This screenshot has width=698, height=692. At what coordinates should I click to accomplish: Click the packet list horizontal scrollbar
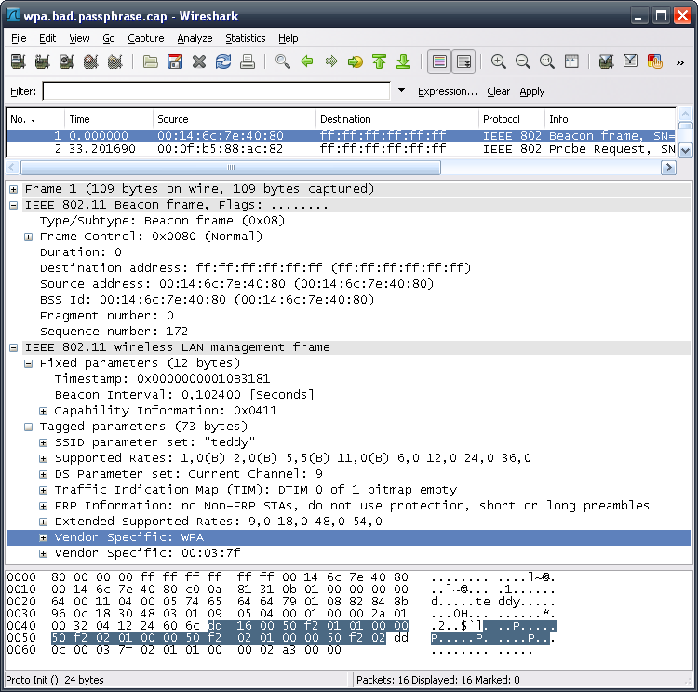click(231, 168)
